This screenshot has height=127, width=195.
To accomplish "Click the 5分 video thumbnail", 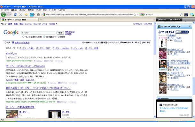I will click(x=12, y=114).
